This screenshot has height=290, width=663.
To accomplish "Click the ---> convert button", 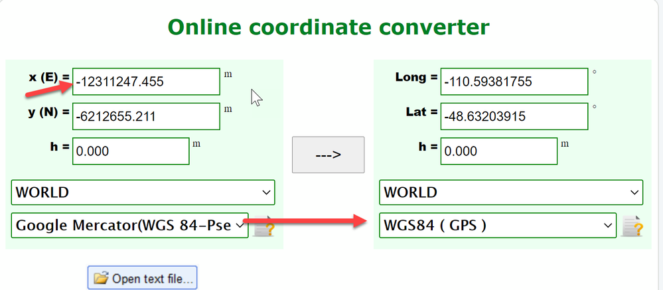I will [328, 155].
